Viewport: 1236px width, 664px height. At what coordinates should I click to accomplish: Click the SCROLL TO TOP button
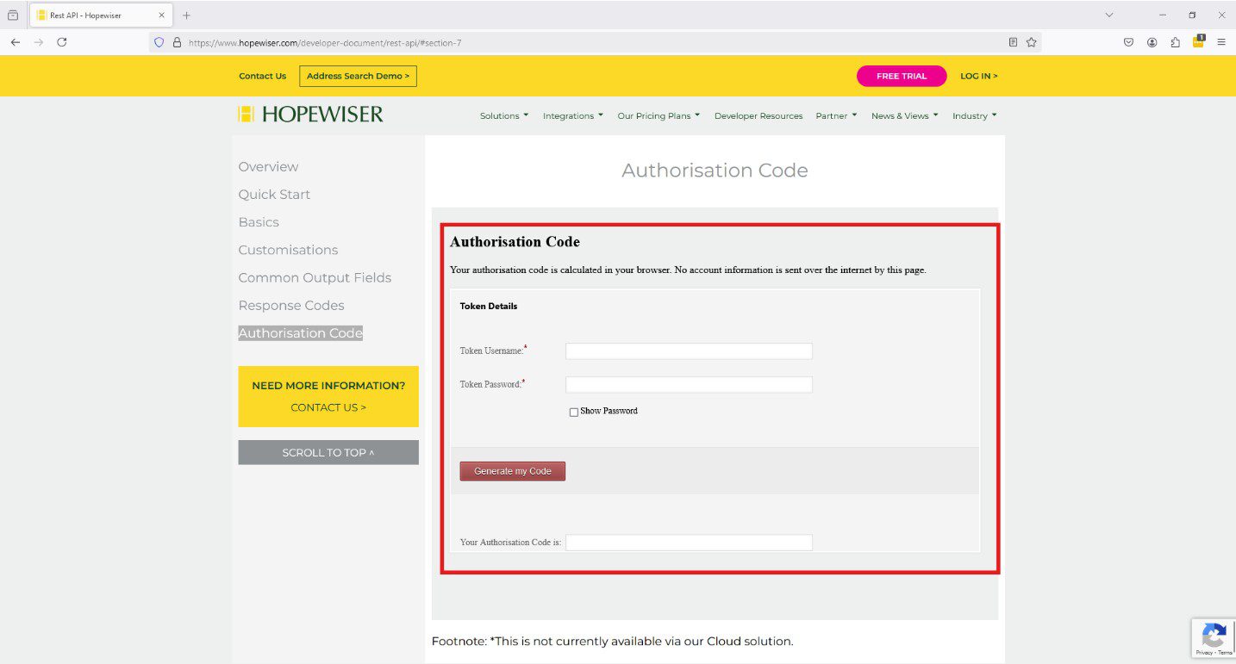(x=328, y=452)
